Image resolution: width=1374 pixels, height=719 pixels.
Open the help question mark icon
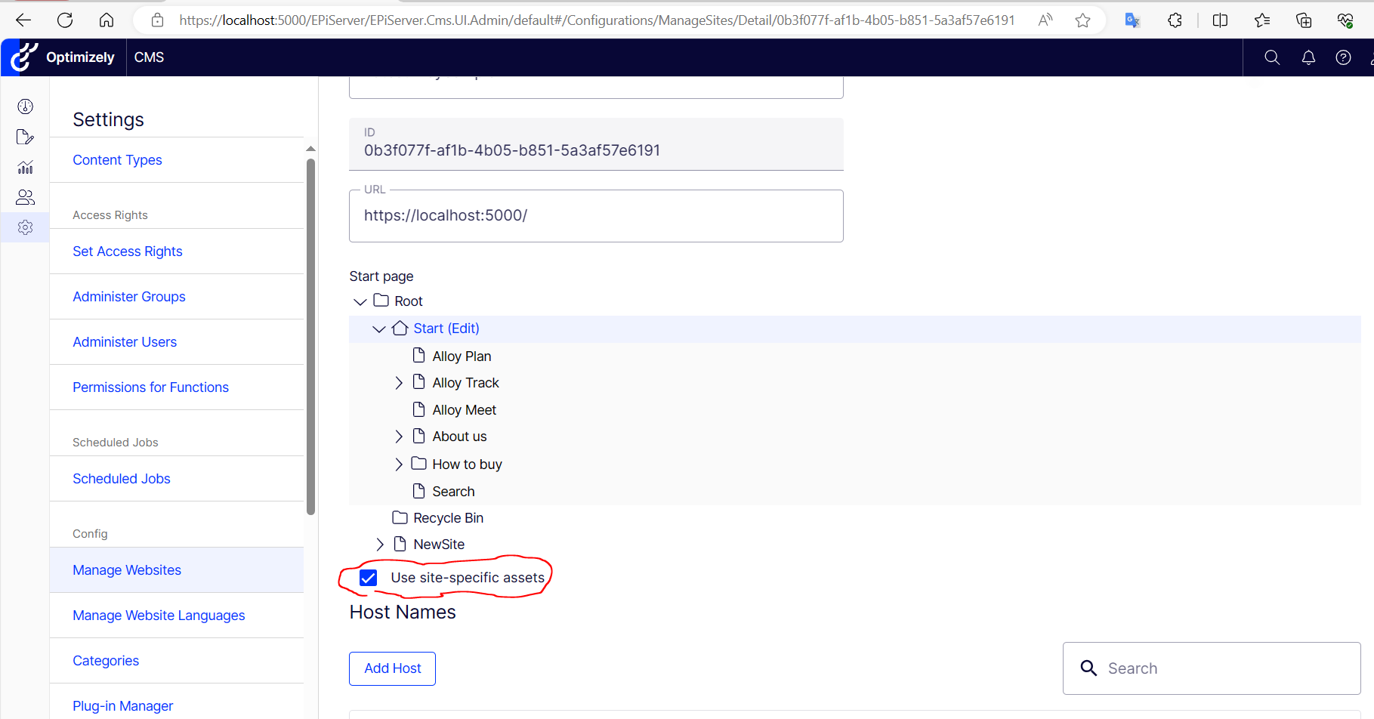click(x=1343, y=57)
